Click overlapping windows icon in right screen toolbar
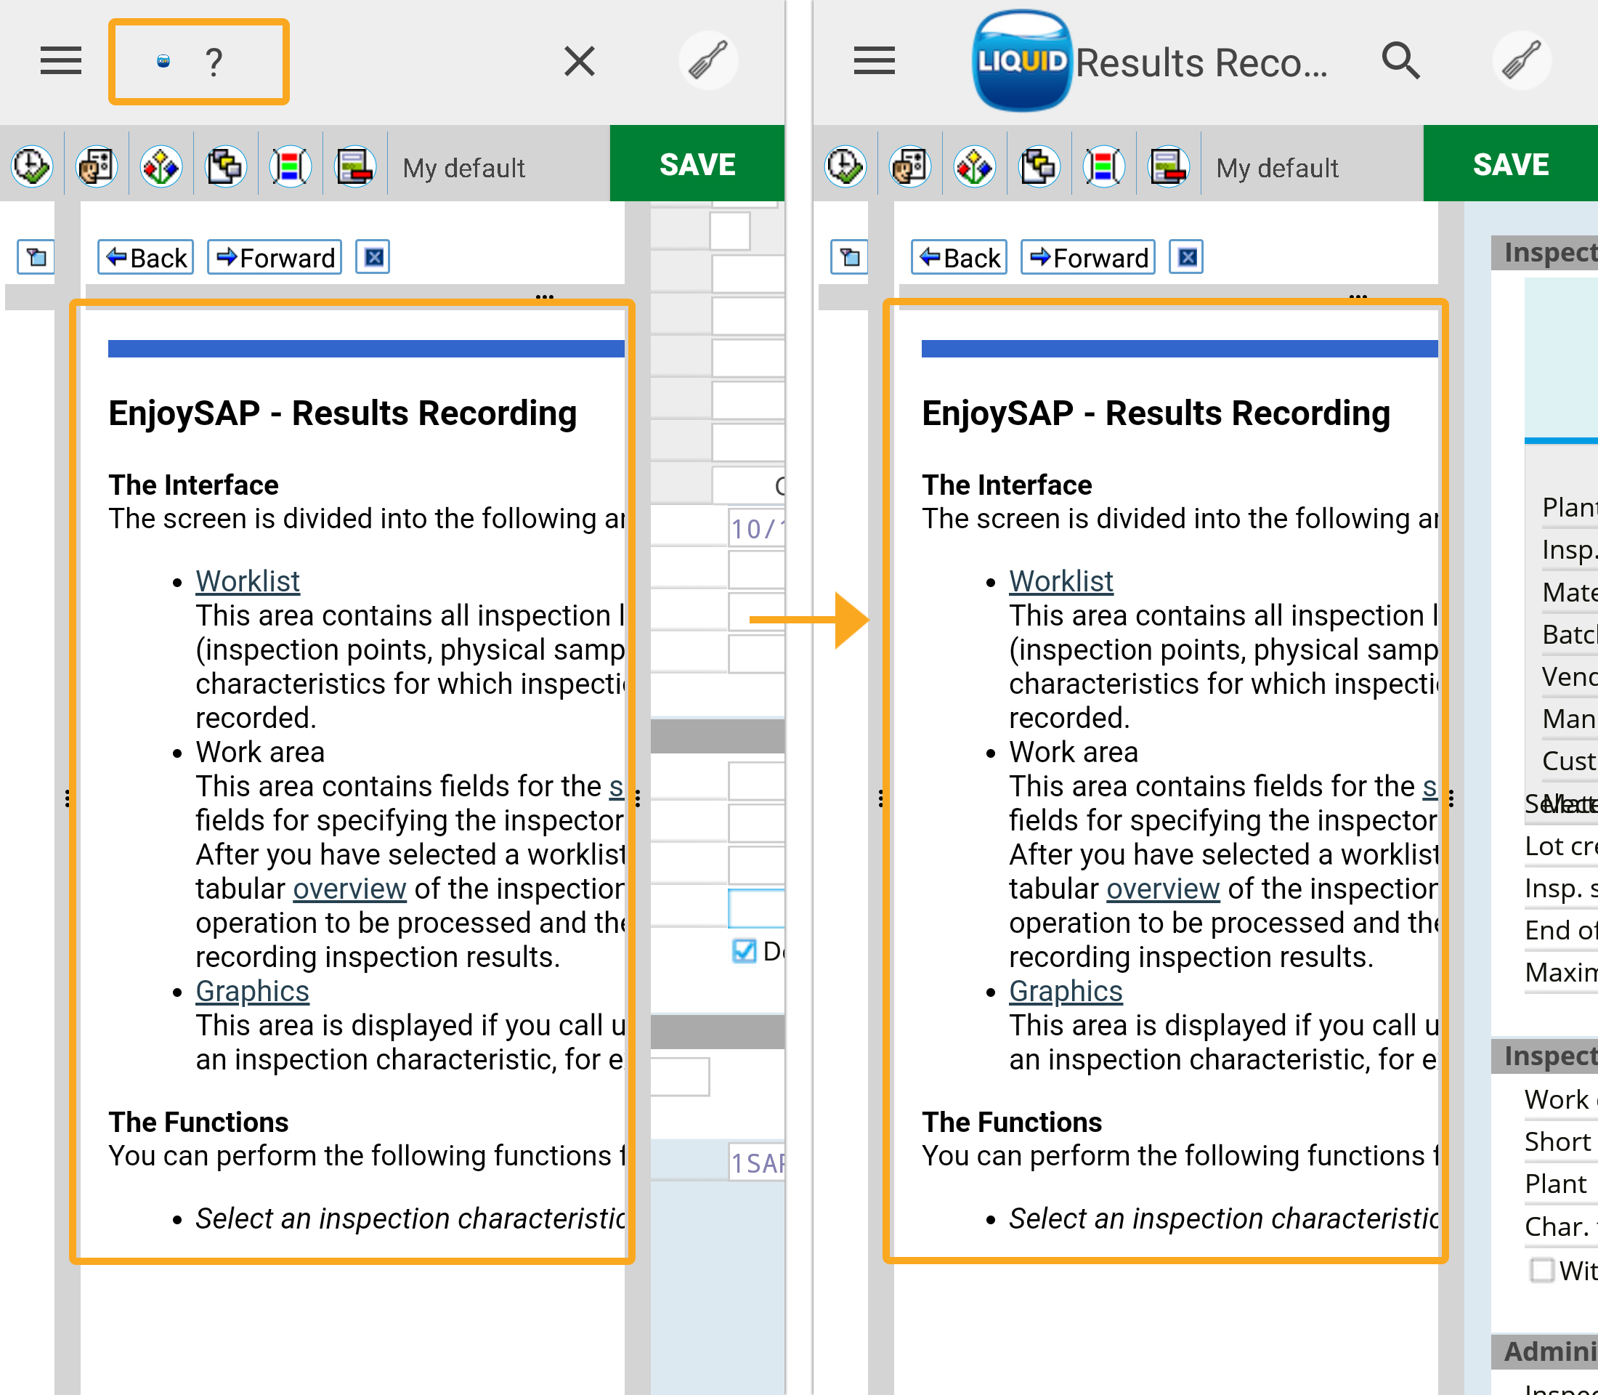The height and width of the screenshot is (1395, 1598). 1039,166
